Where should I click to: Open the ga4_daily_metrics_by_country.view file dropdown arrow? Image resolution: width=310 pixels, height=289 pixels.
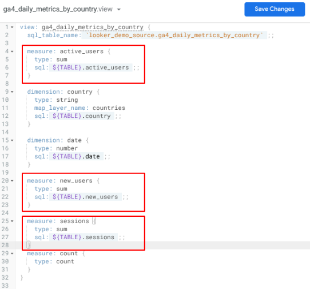coord(119,9)
